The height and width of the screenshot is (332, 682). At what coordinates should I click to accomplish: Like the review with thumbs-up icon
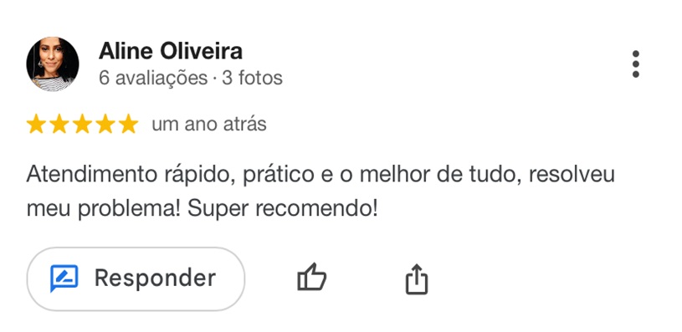pos(311,277)
